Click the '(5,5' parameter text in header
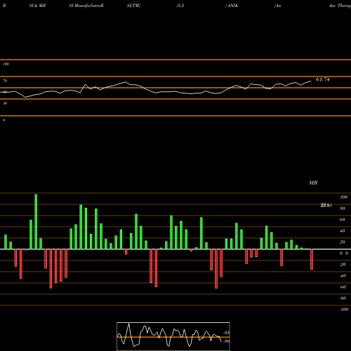Image resolution: width=351 pixels, height=351 pixels. [x=180, y=6]
